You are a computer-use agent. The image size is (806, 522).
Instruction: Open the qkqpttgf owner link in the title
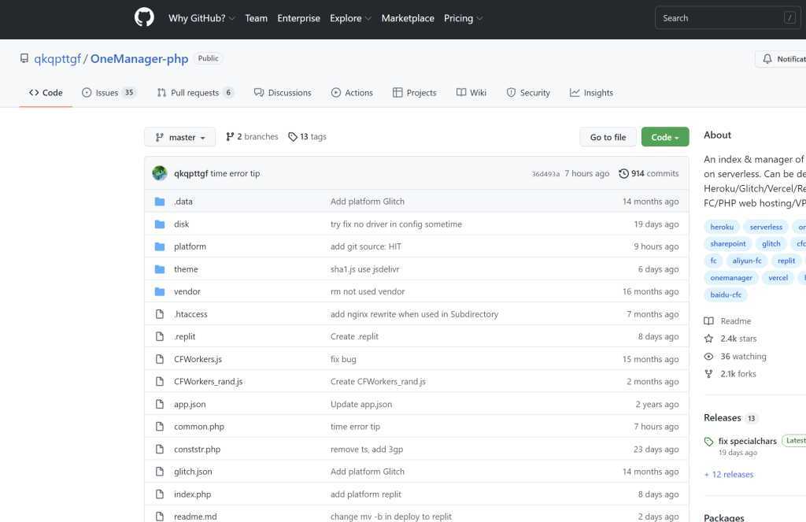57,58
